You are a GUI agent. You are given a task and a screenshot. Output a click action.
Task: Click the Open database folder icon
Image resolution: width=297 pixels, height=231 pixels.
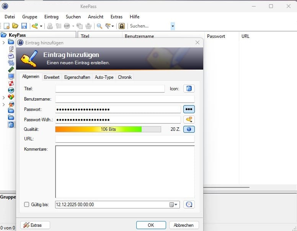coord(15,26)
